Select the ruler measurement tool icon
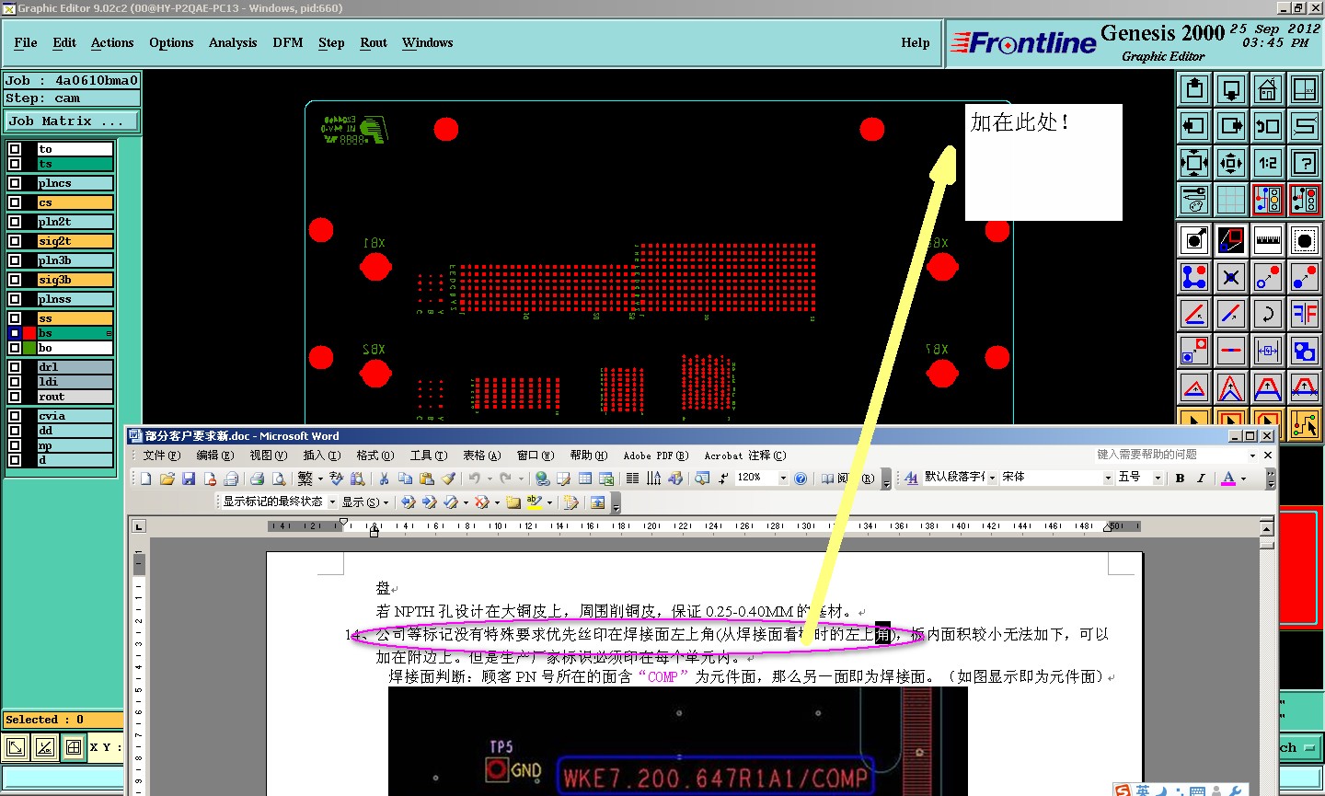The width and height of the screenshot is (1325, 796). 1268,240
